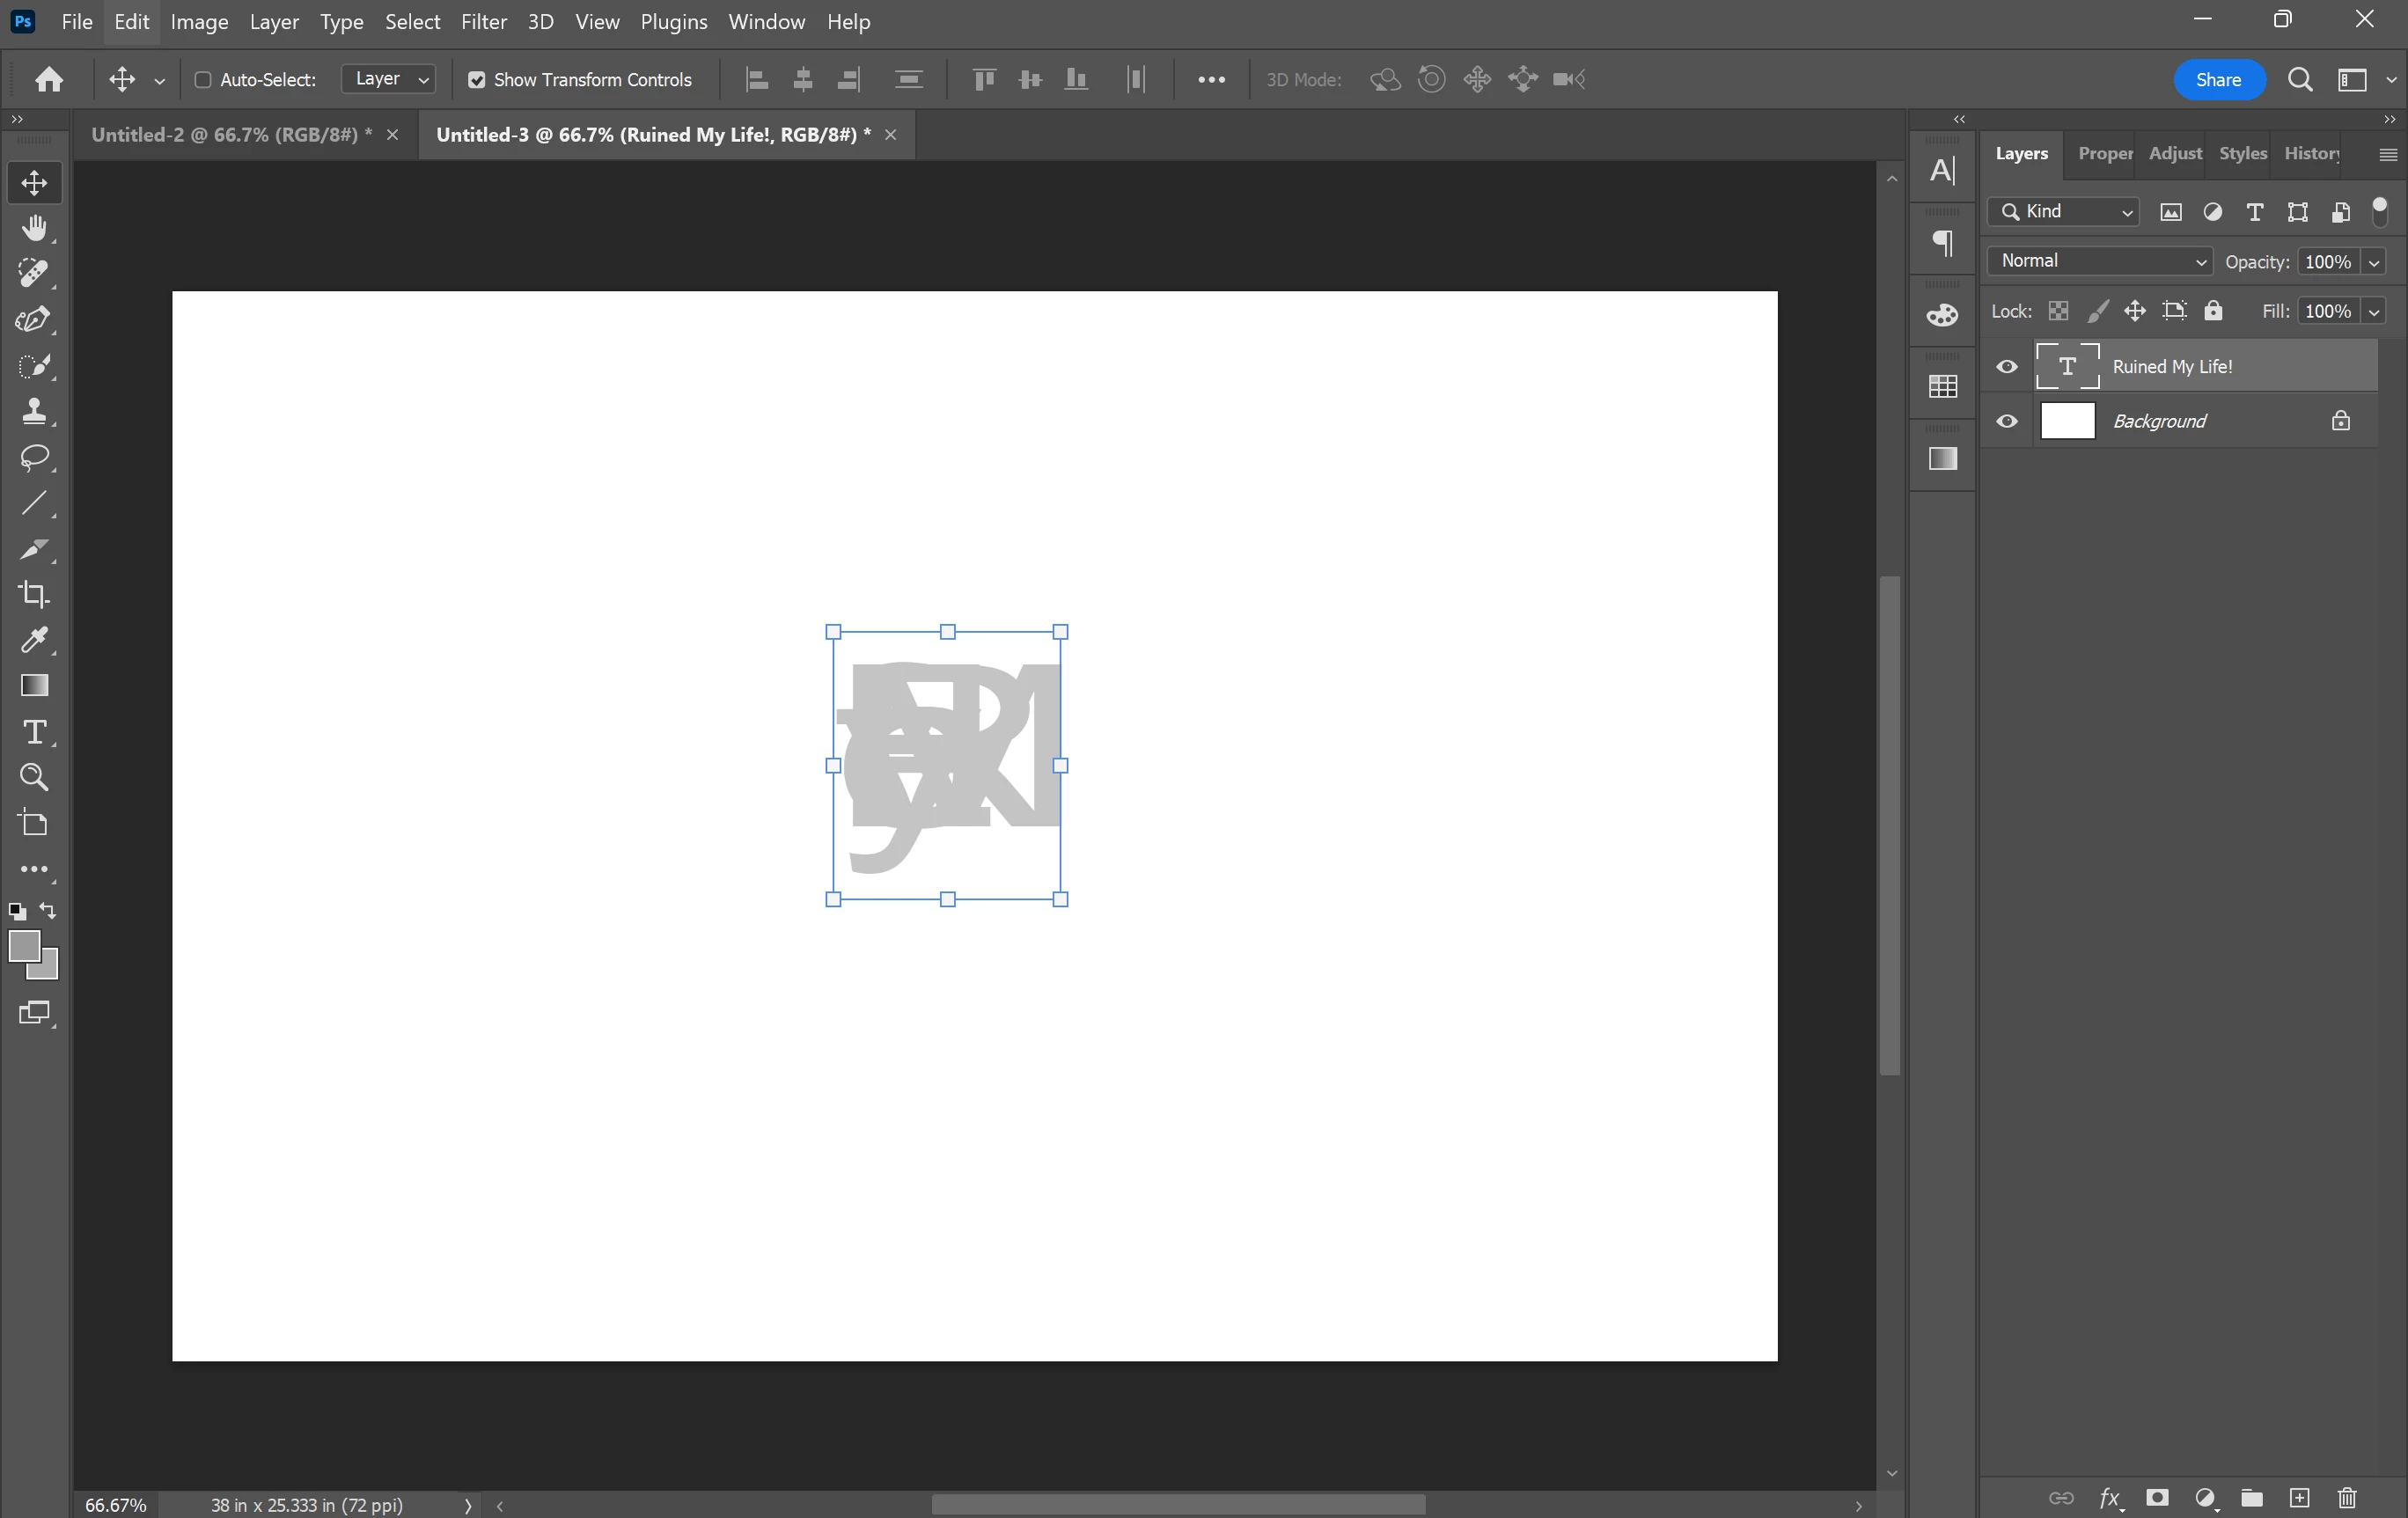Uncheck Show Transform Controls
This screenshot has width=2408, height=1518.
click(477, 80)
